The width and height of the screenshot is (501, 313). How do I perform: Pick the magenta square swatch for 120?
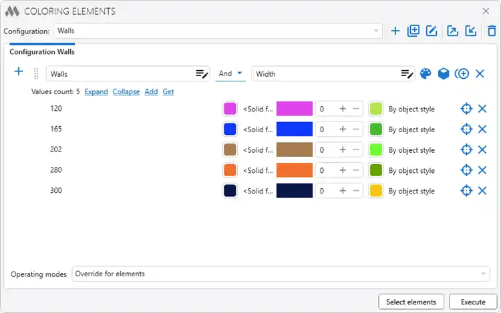coord(230,109)
